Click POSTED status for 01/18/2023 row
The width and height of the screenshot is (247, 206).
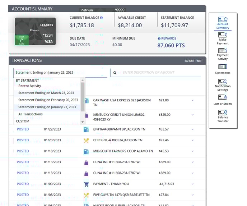coord(23,151)
